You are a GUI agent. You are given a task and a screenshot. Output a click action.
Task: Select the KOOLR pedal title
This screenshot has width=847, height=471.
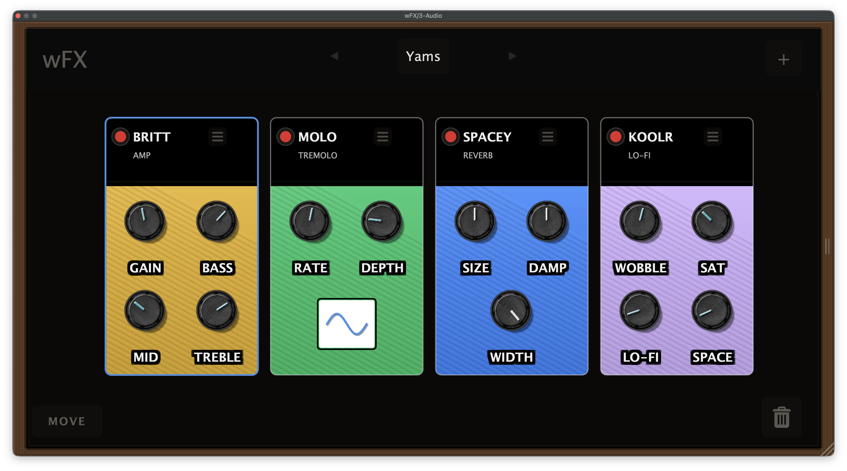[x=651, y=137]
